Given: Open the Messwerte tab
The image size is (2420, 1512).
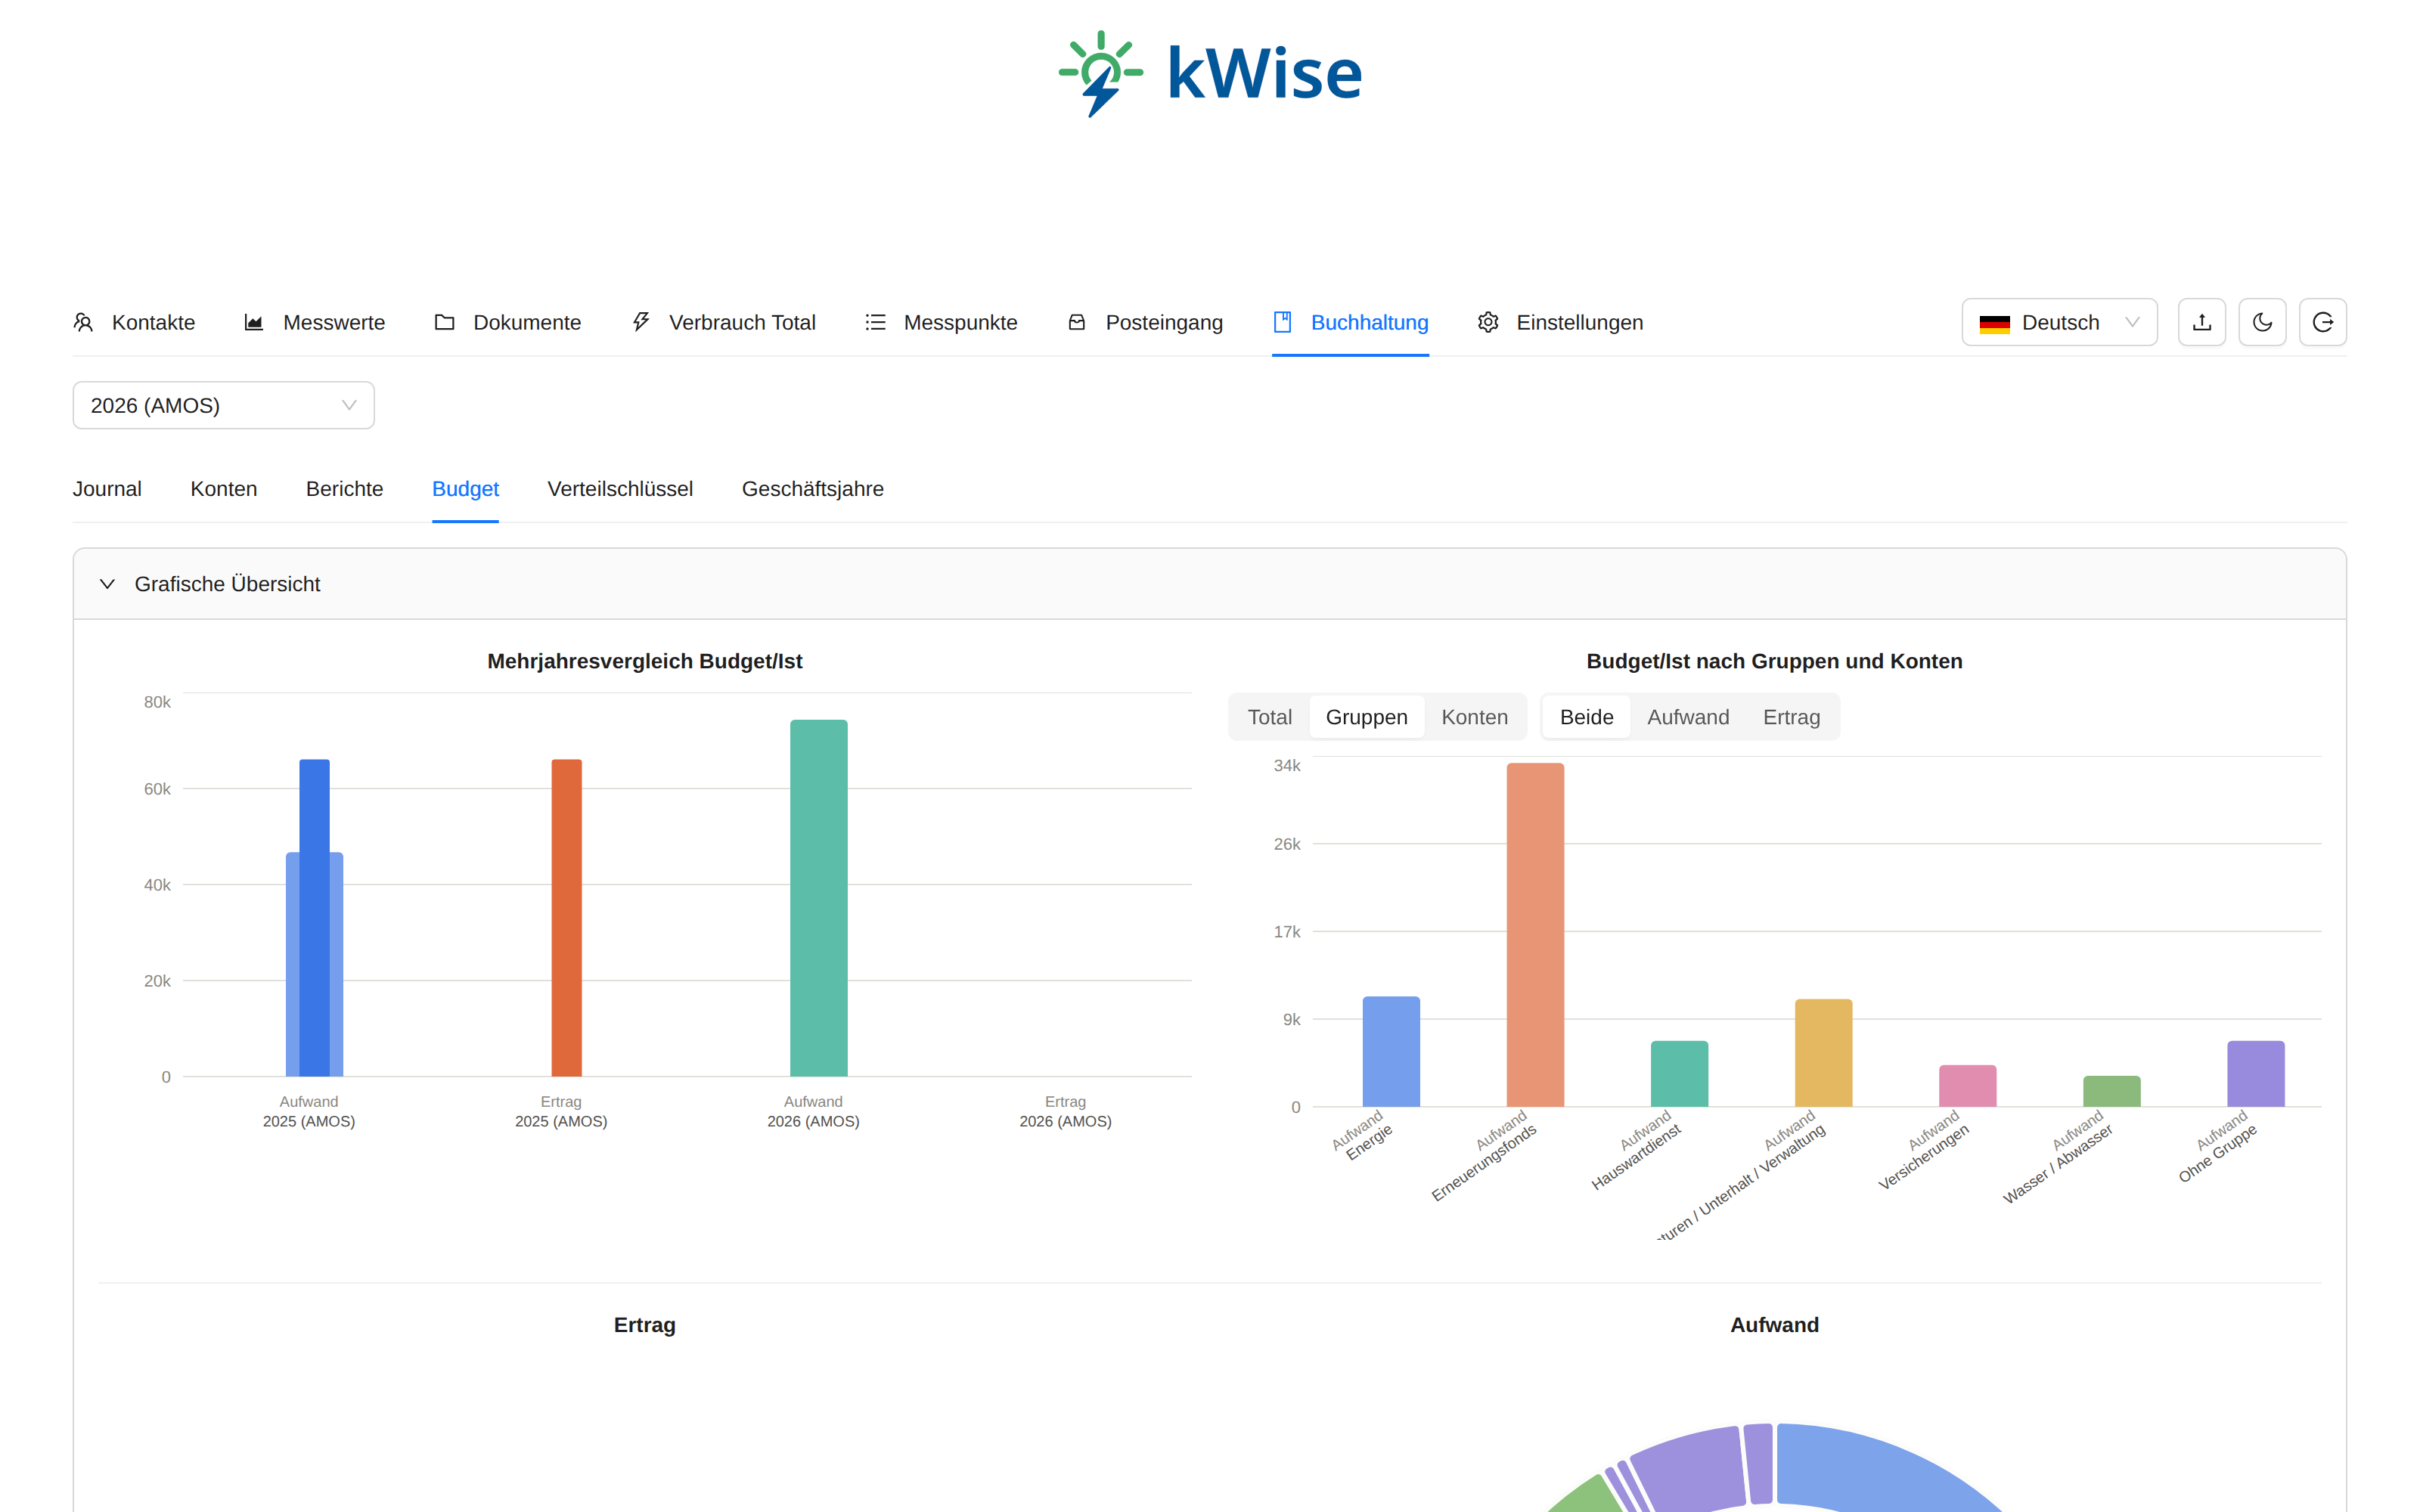Looking at the screenshot, I should 314,322.
